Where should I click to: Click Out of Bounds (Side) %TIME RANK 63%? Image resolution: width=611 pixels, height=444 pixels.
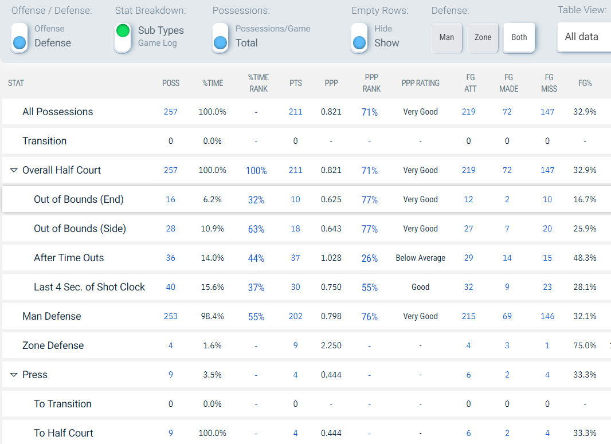click(256, 229)
